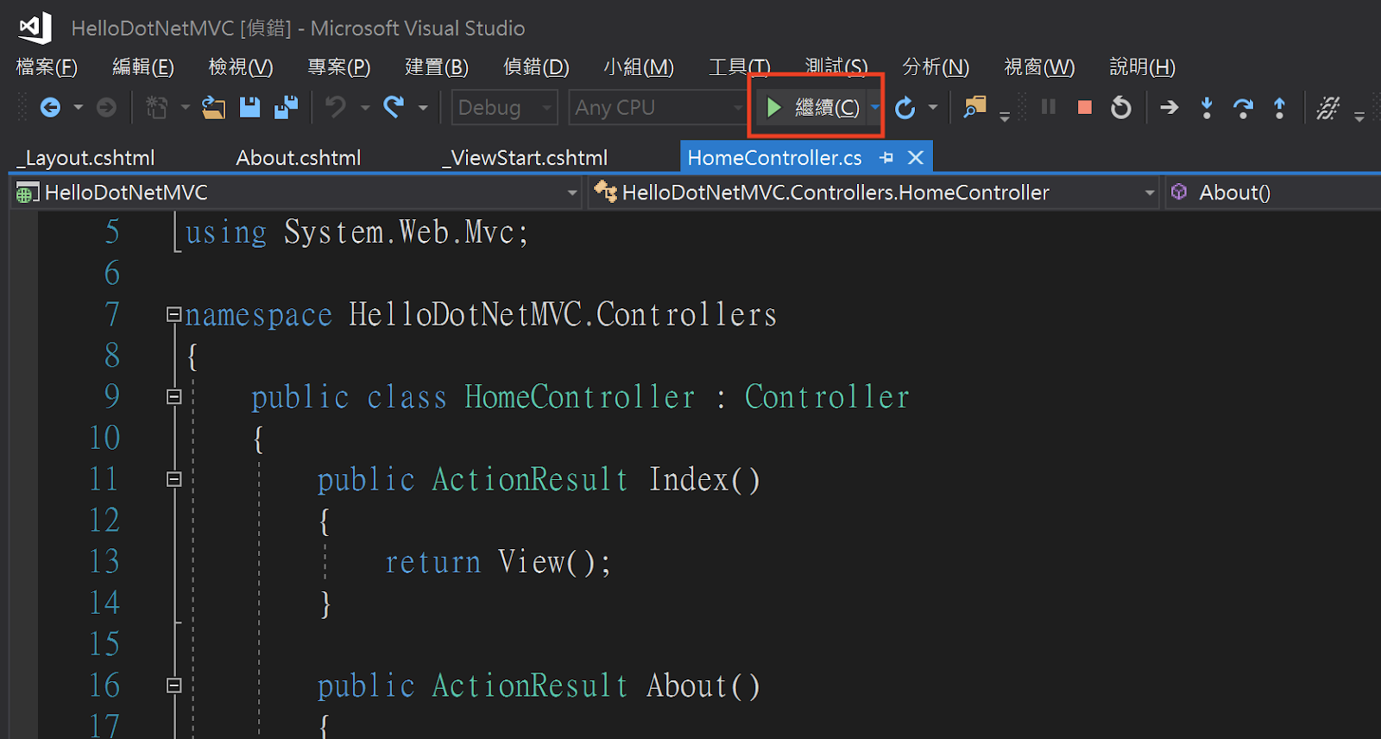The image size is (1381, 739).
Task: Click the Show Next Statement arrow icon
Action: (x=1170, y=107)
